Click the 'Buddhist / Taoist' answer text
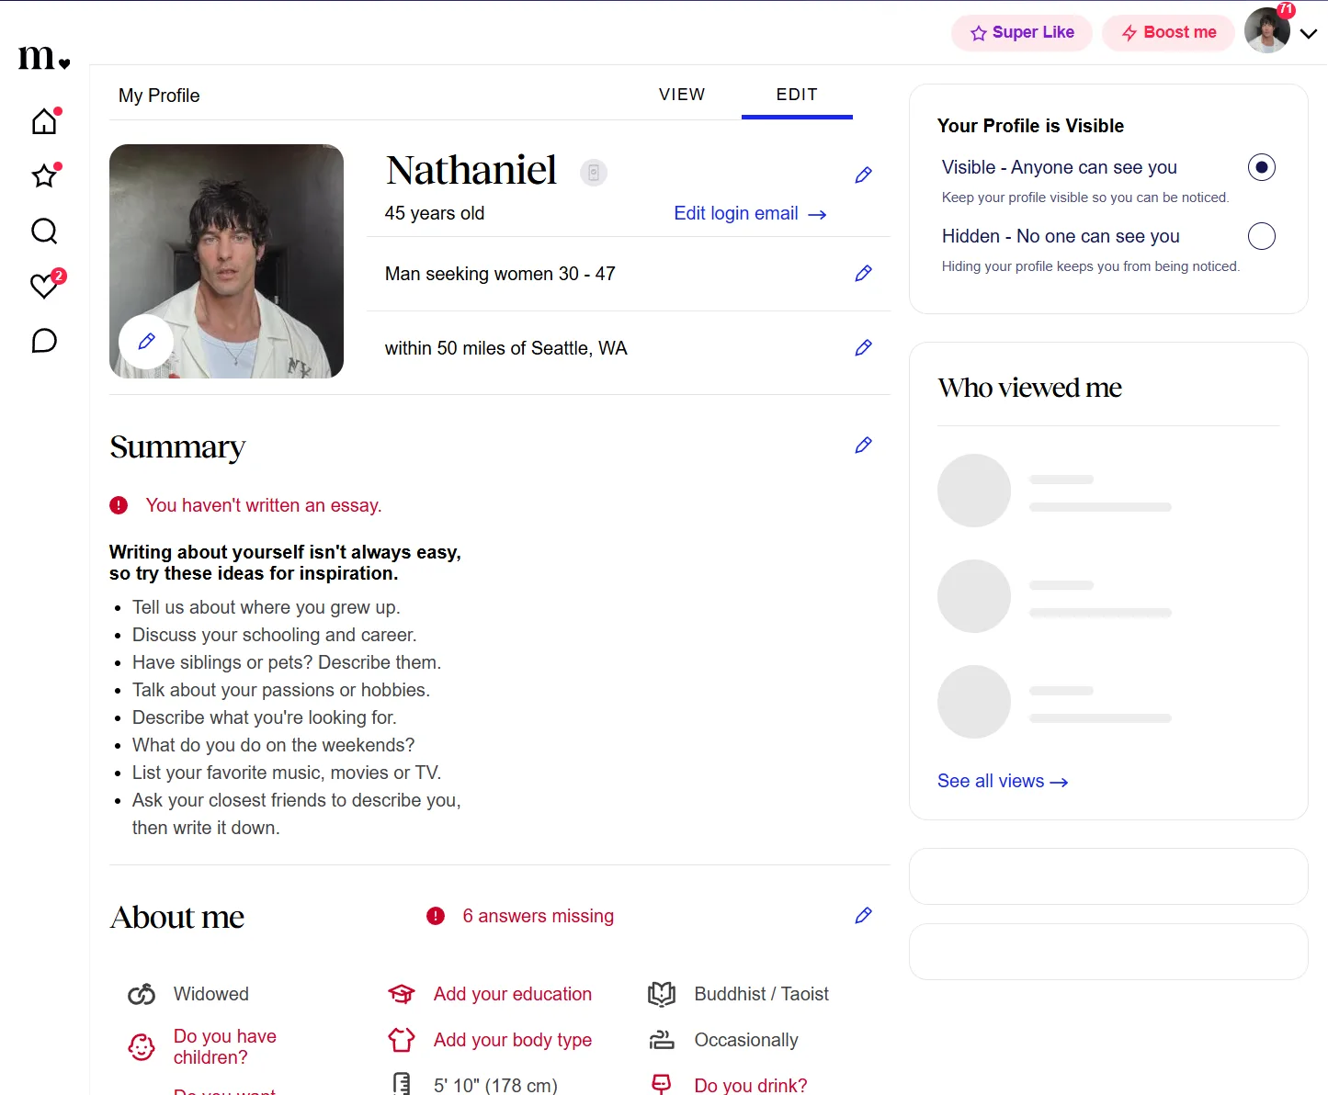1328x1095 pixels. coord(762,994)
